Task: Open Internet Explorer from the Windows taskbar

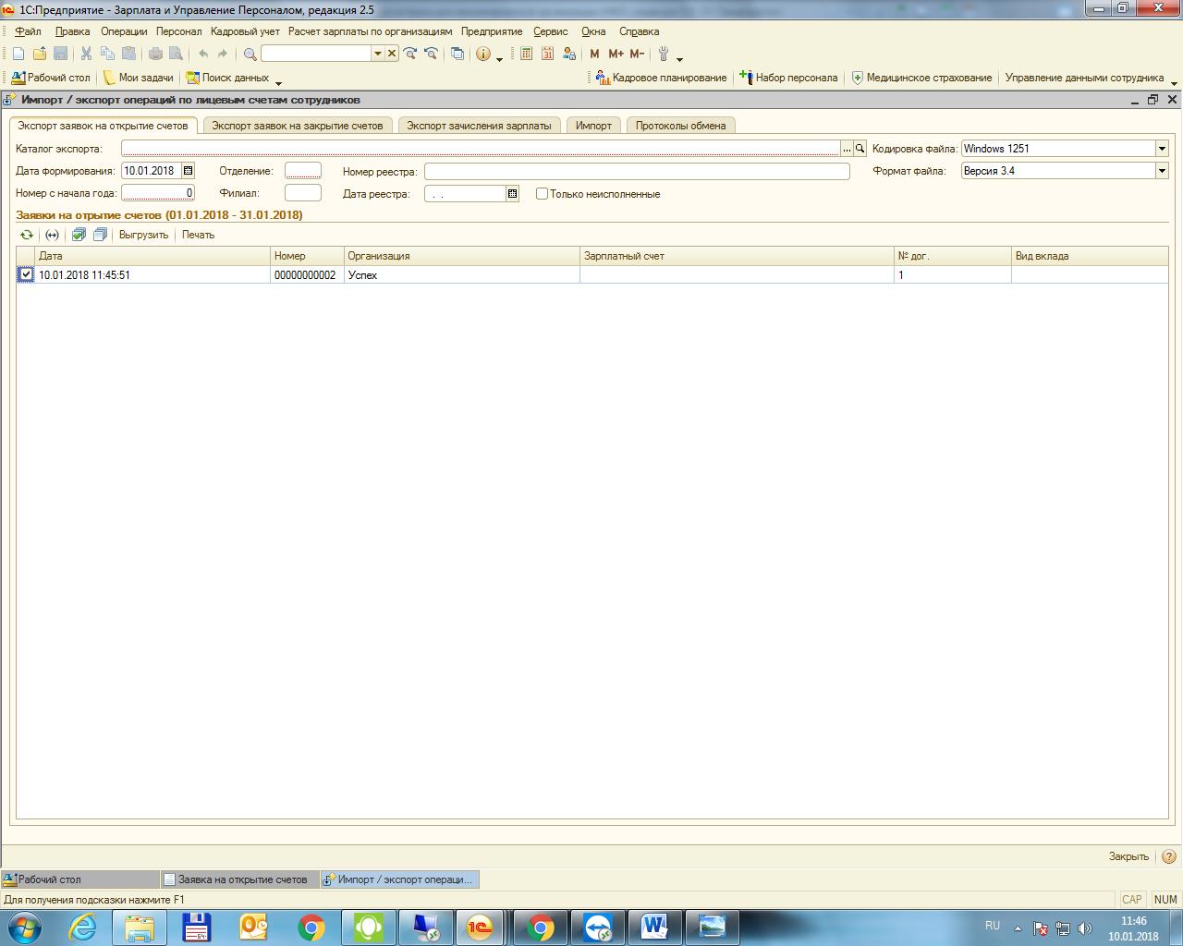Action: (x=82, y=927)
